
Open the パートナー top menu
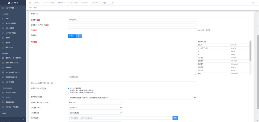click(85, 3)
